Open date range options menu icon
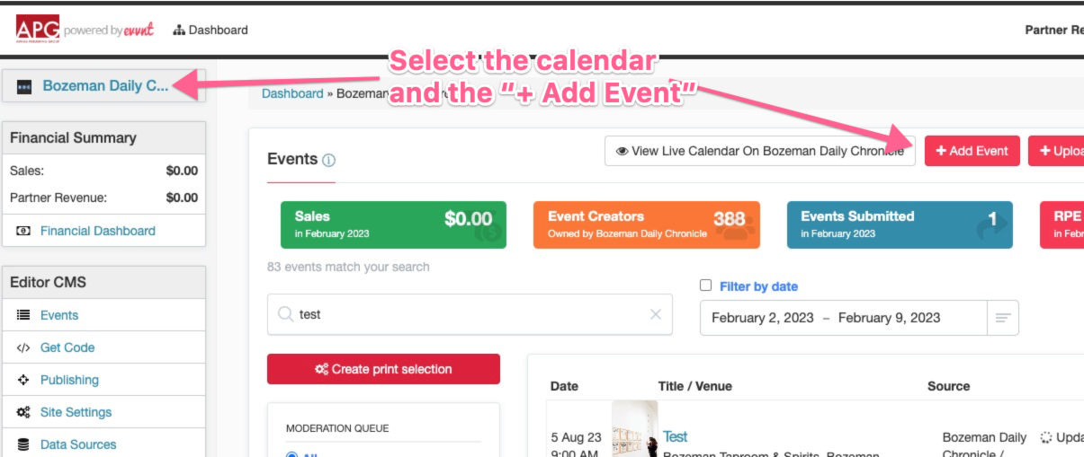This screenshot has width=1084, height=457. pos(1003,318)
